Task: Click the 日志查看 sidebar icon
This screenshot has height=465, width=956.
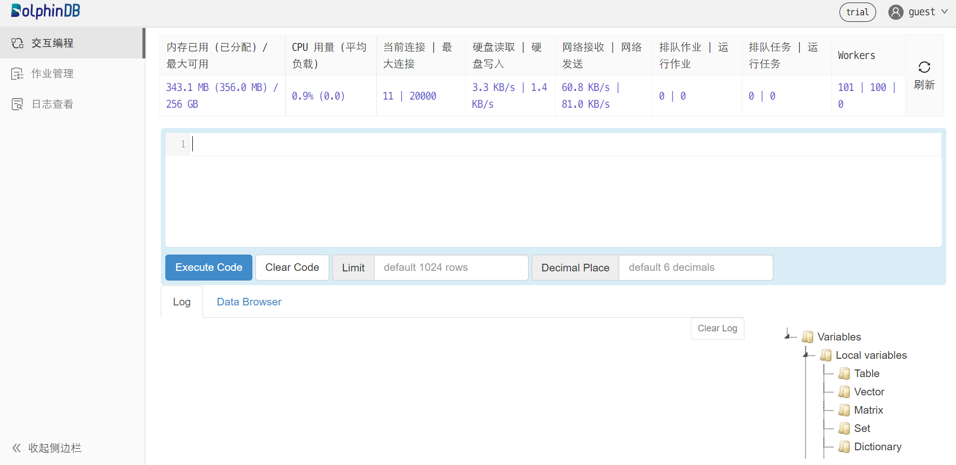Action: tap(17, 104)
